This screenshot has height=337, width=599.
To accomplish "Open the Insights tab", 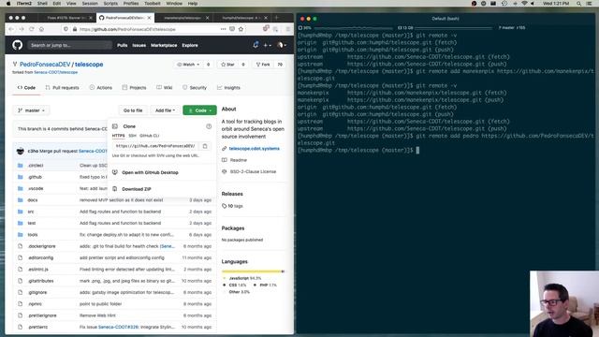I will 228,87.
